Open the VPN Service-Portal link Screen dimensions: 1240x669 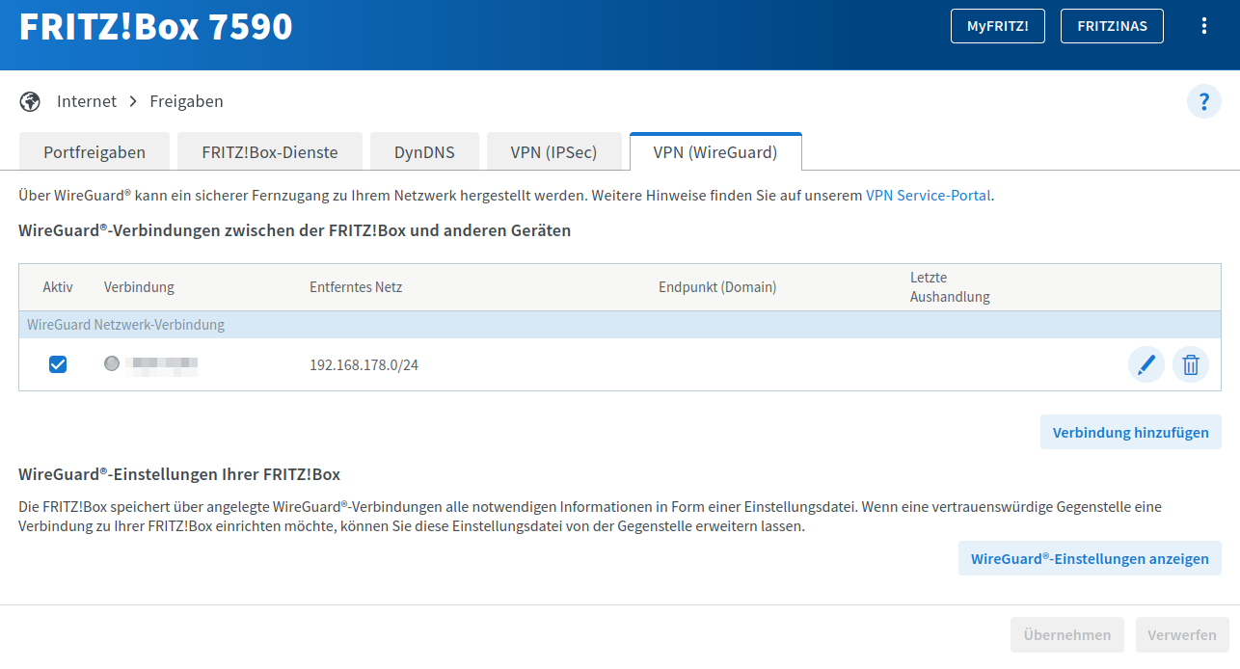coord(928,195)
